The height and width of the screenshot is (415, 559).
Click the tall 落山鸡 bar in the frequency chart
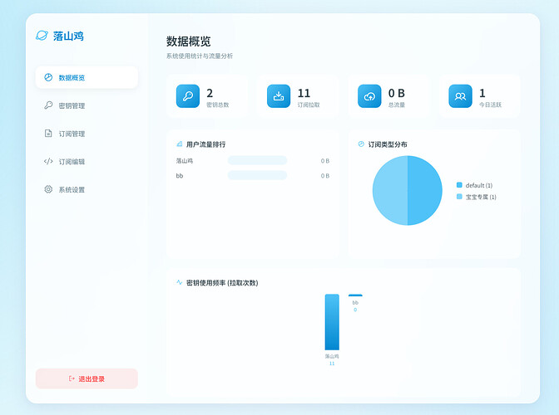[x=332, y=322]
